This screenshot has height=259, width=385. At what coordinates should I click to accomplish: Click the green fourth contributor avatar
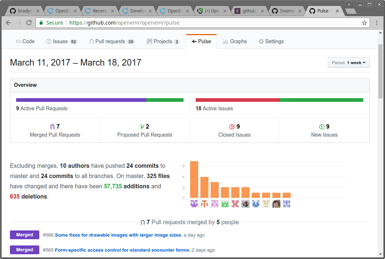tap(225, 204)
